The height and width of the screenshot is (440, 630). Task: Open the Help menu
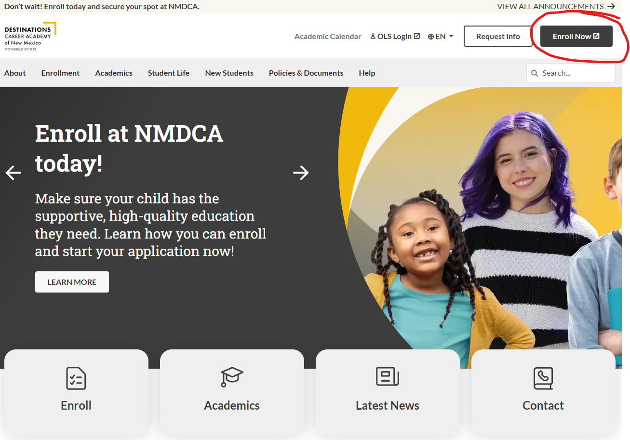[x=367, y=73]
